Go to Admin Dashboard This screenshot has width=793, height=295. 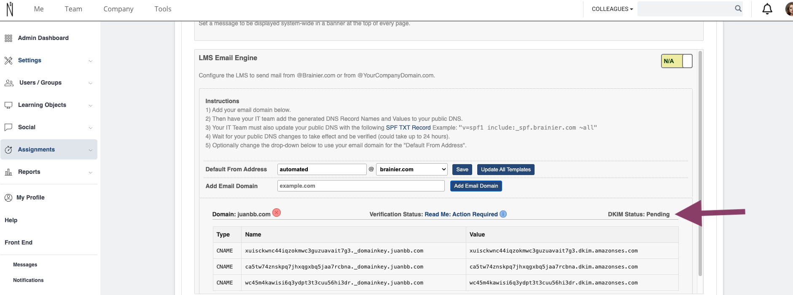click(x=43, y=38)
